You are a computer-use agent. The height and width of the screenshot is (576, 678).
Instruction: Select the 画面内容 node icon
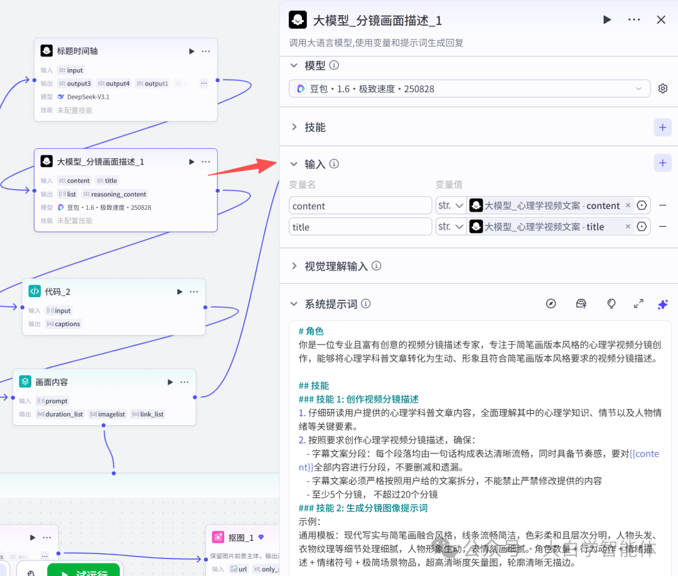[x=25, y=382]
